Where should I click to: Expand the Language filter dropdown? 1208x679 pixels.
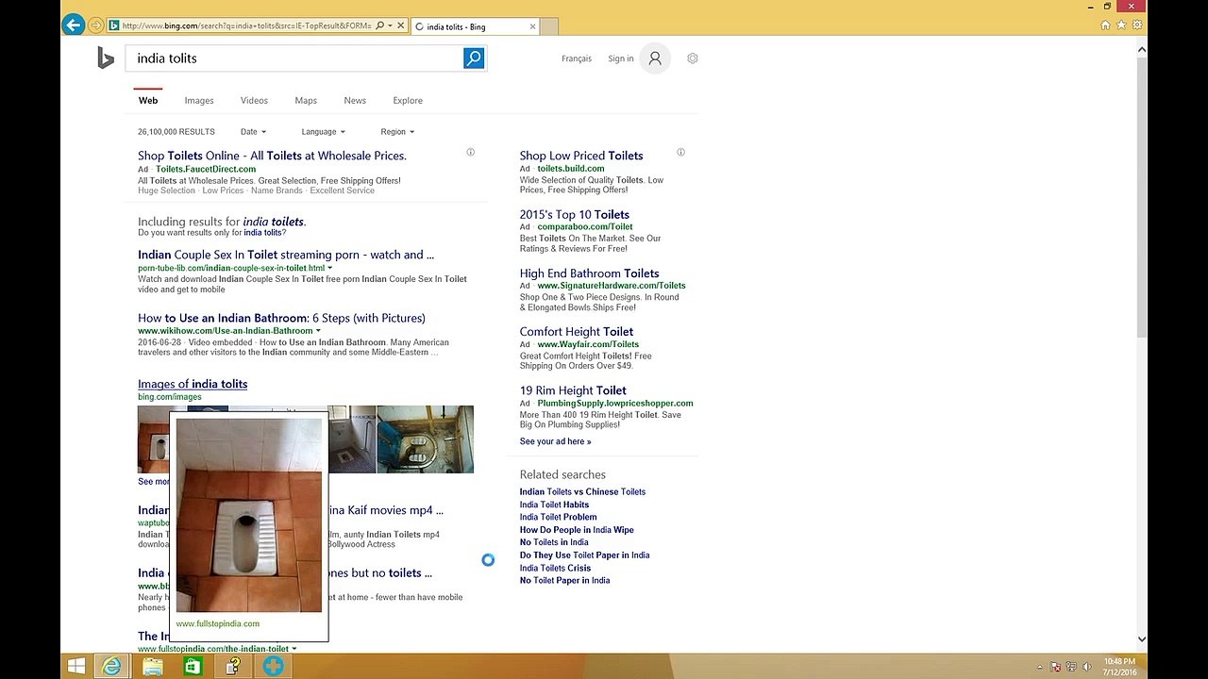323,132
